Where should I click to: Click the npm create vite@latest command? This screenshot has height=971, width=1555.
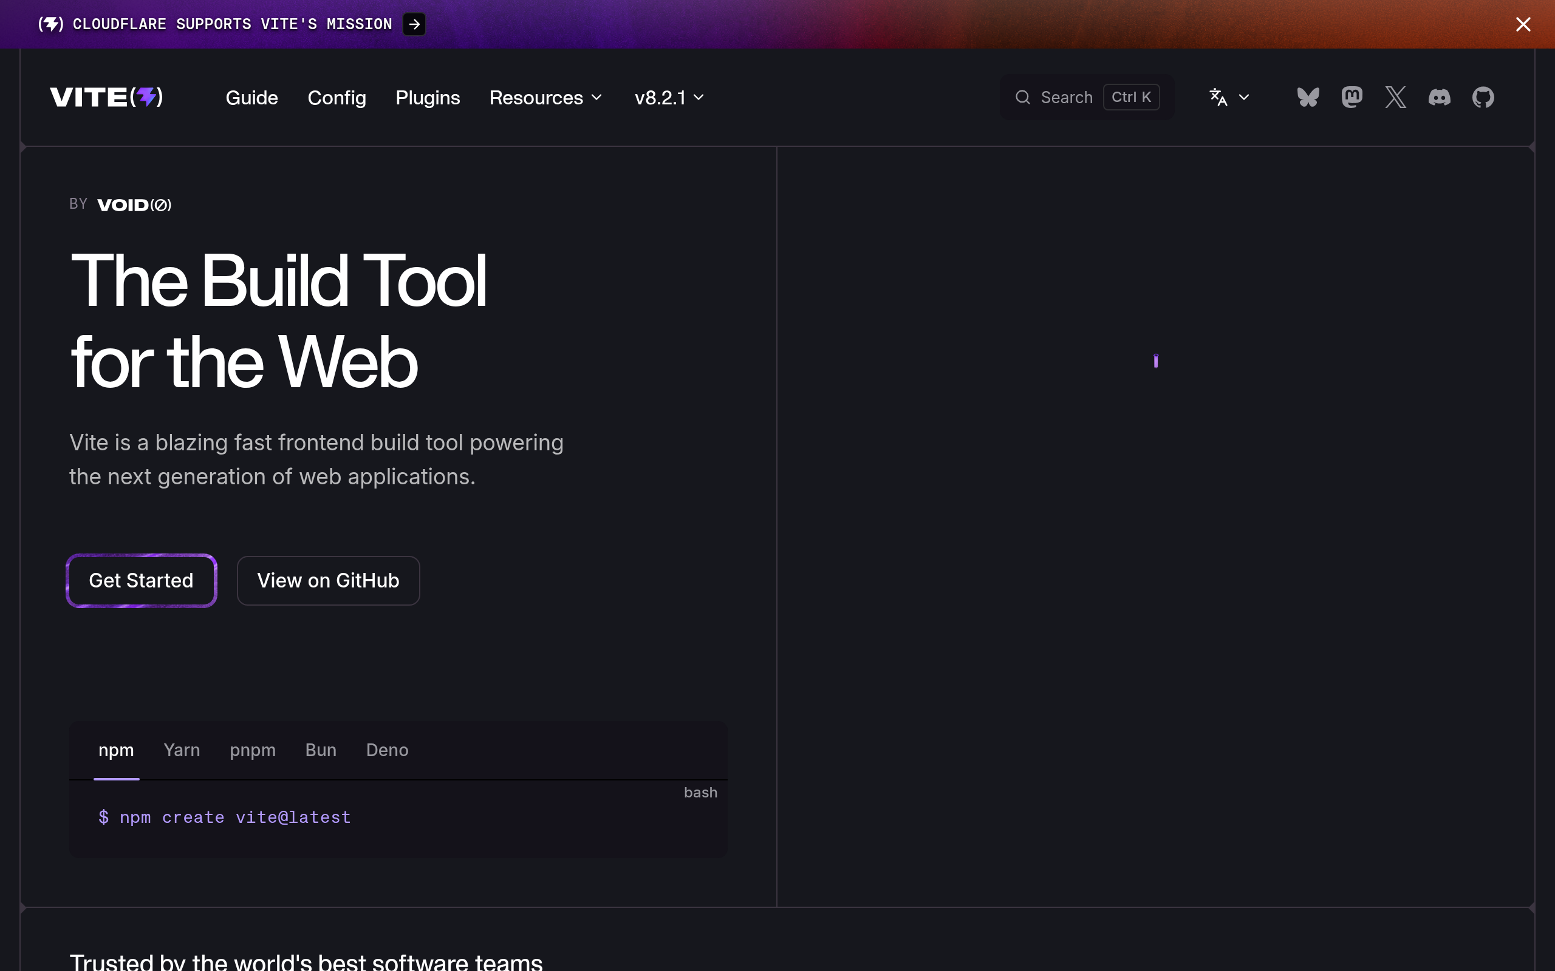pos(224,817)
